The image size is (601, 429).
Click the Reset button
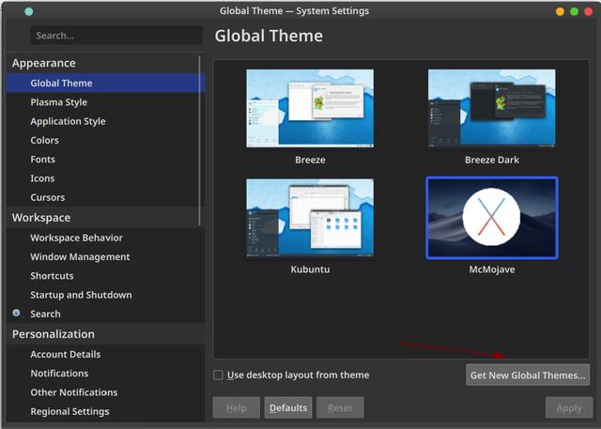click(340, 408)
